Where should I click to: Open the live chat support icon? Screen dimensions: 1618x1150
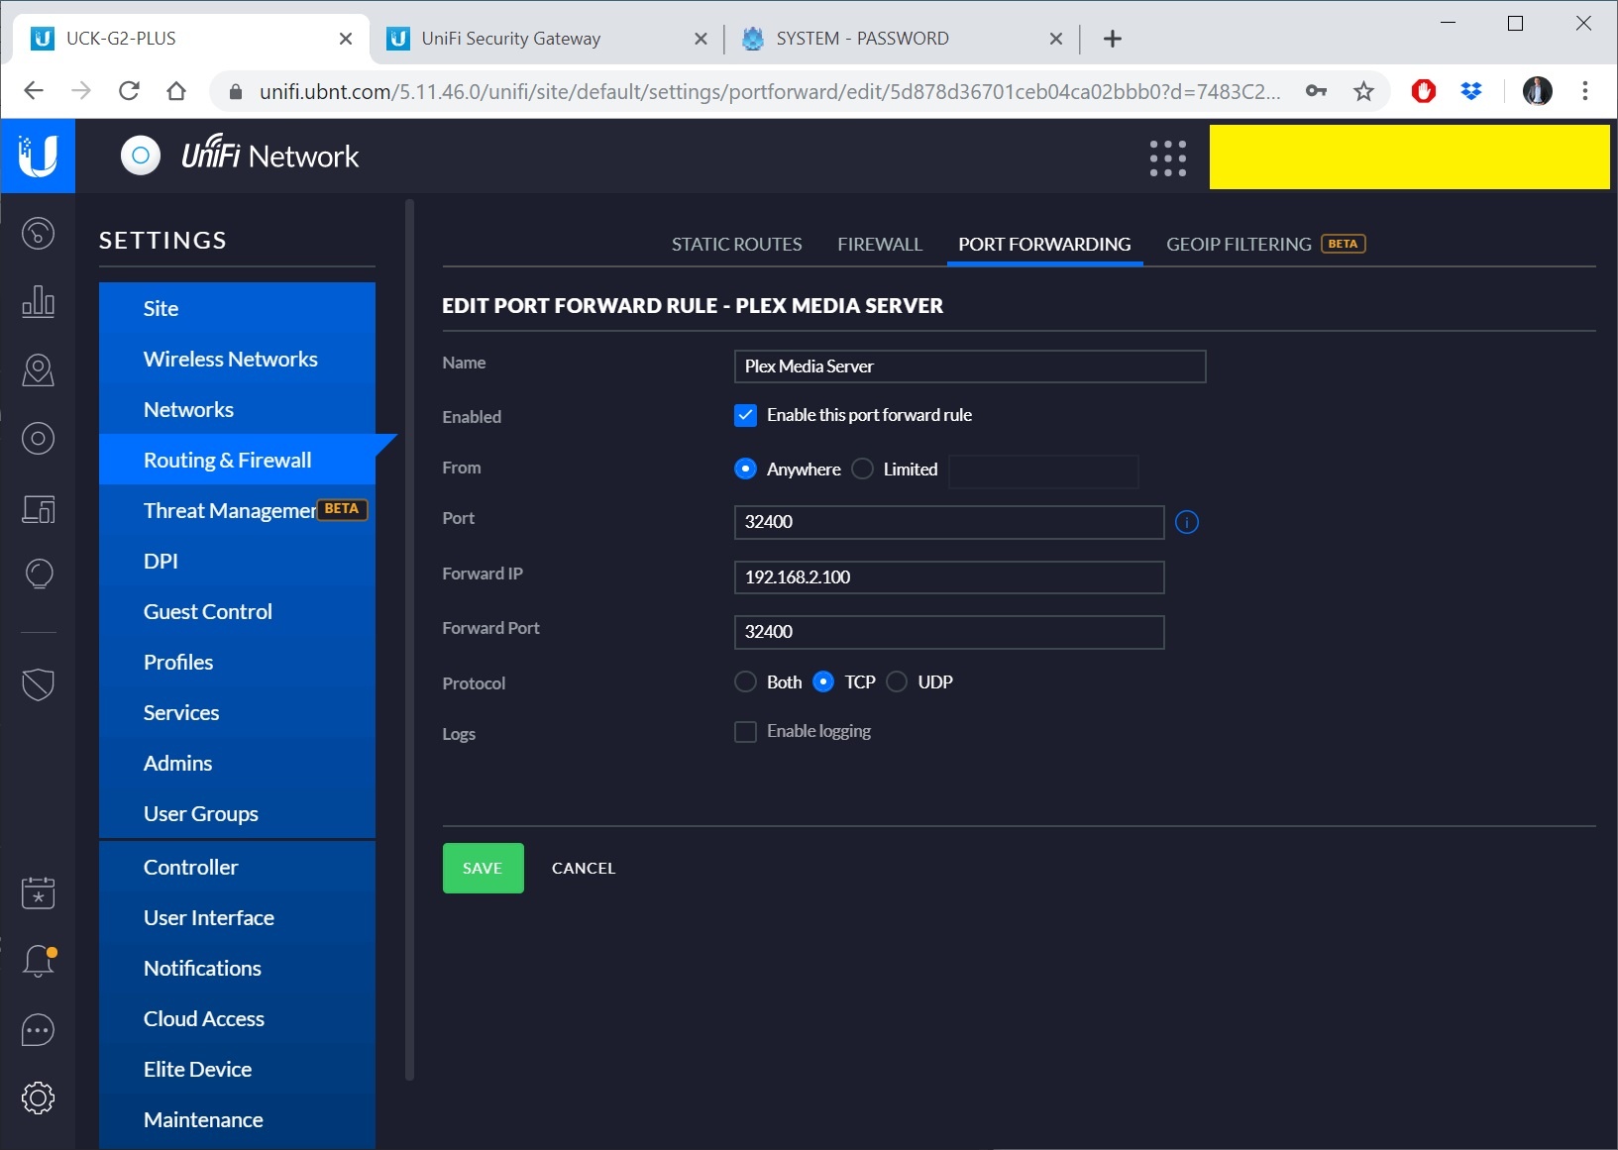38,1030
